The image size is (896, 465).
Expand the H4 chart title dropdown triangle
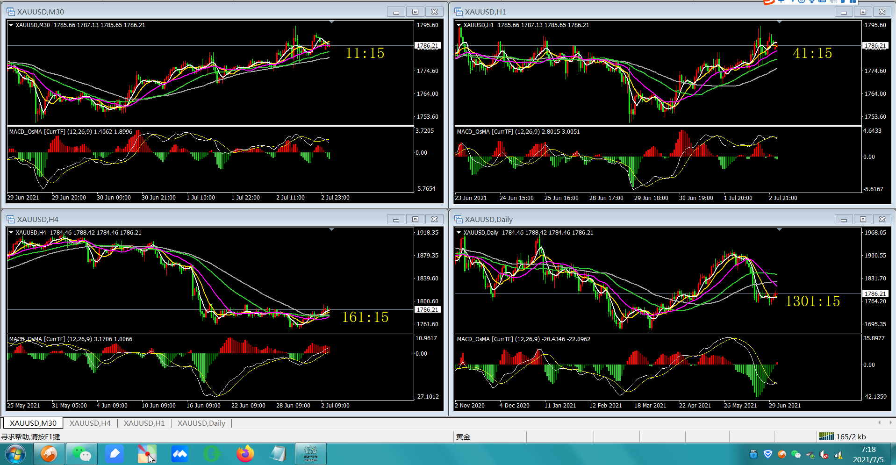11,232
